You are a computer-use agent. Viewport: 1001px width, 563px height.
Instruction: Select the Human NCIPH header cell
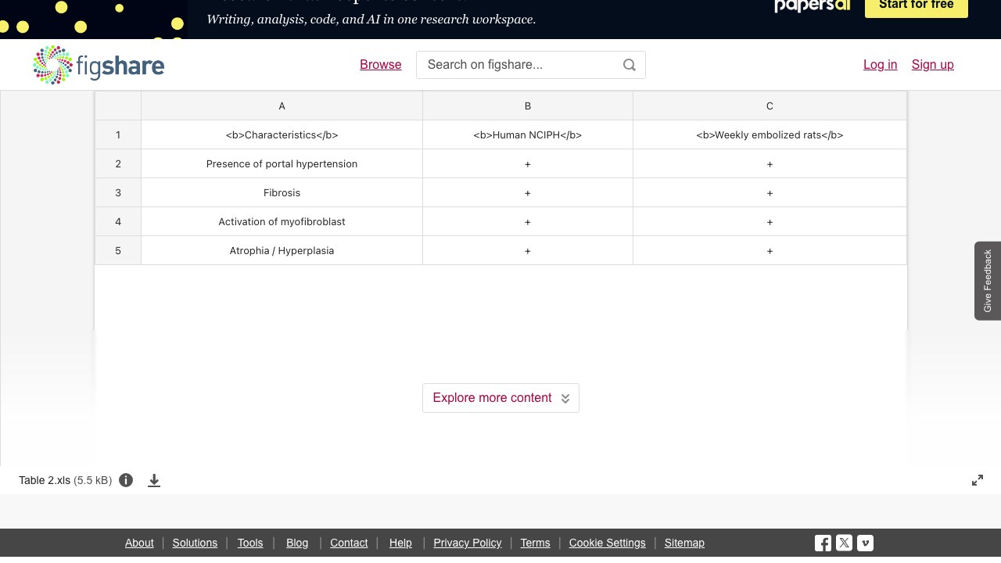point(528,135)
